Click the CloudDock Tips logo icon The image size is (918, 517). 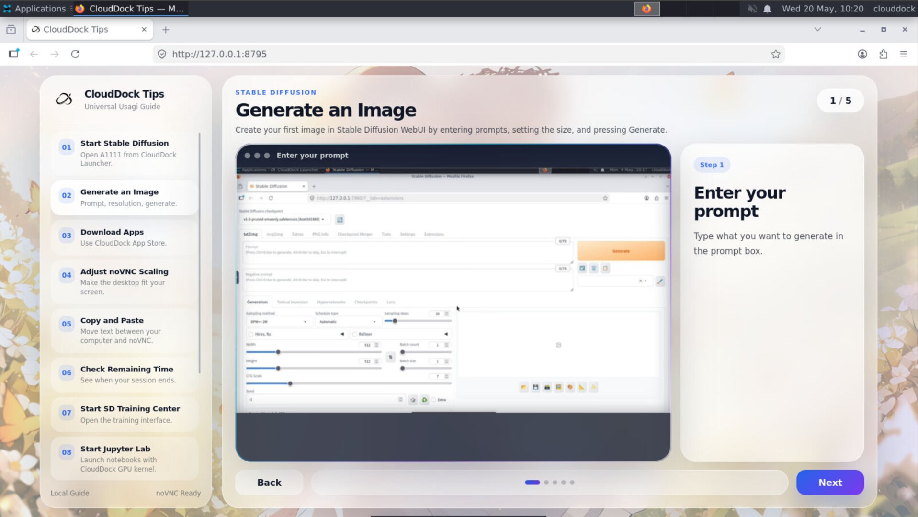64,99
